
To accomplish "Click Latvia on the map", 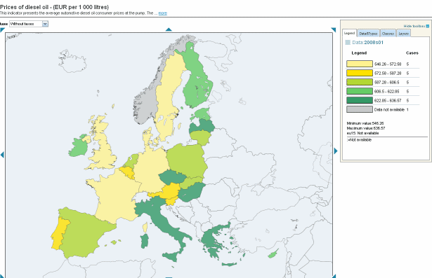I will (x=202, y=126).
